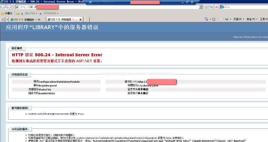Image resolution: width=268 pixels, height=142 pixels.
Task: Click '如果应用程序支持它，则禁用客户端模拟' suggestion line
Action: [x=51, y=135]
